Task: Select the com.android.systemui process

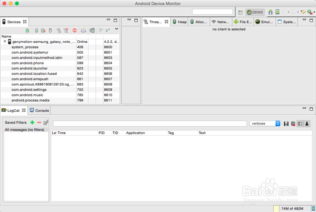Action: coord(60,52)
